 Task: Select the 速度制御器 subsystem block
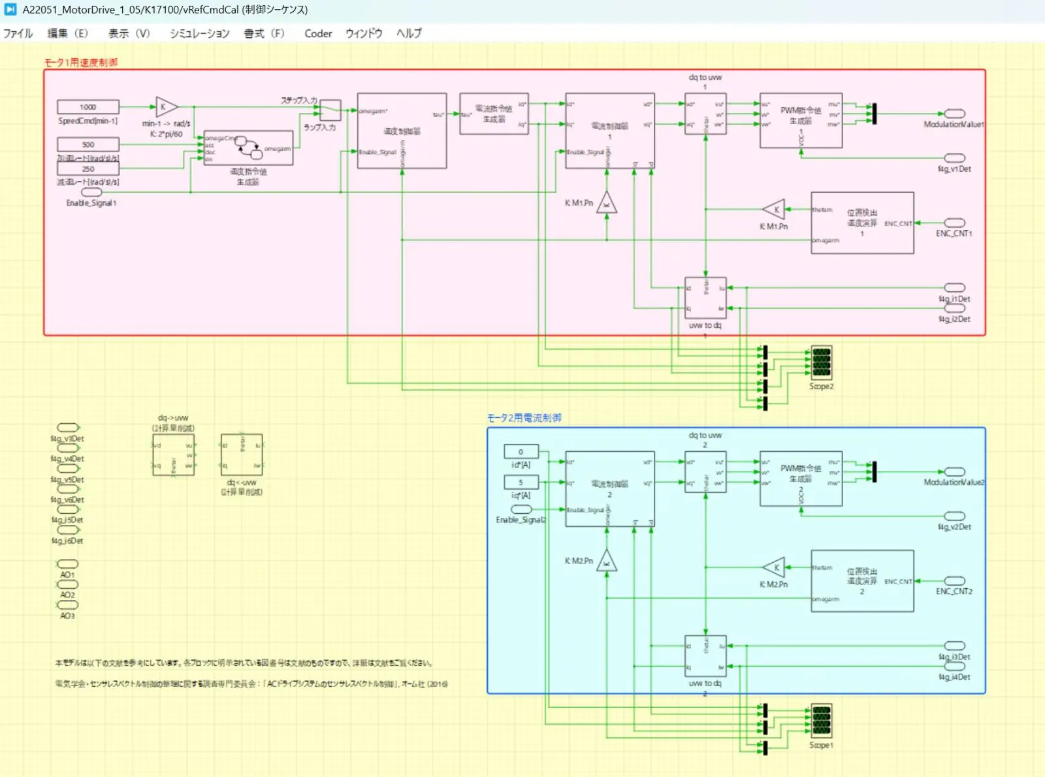(402, 131)
